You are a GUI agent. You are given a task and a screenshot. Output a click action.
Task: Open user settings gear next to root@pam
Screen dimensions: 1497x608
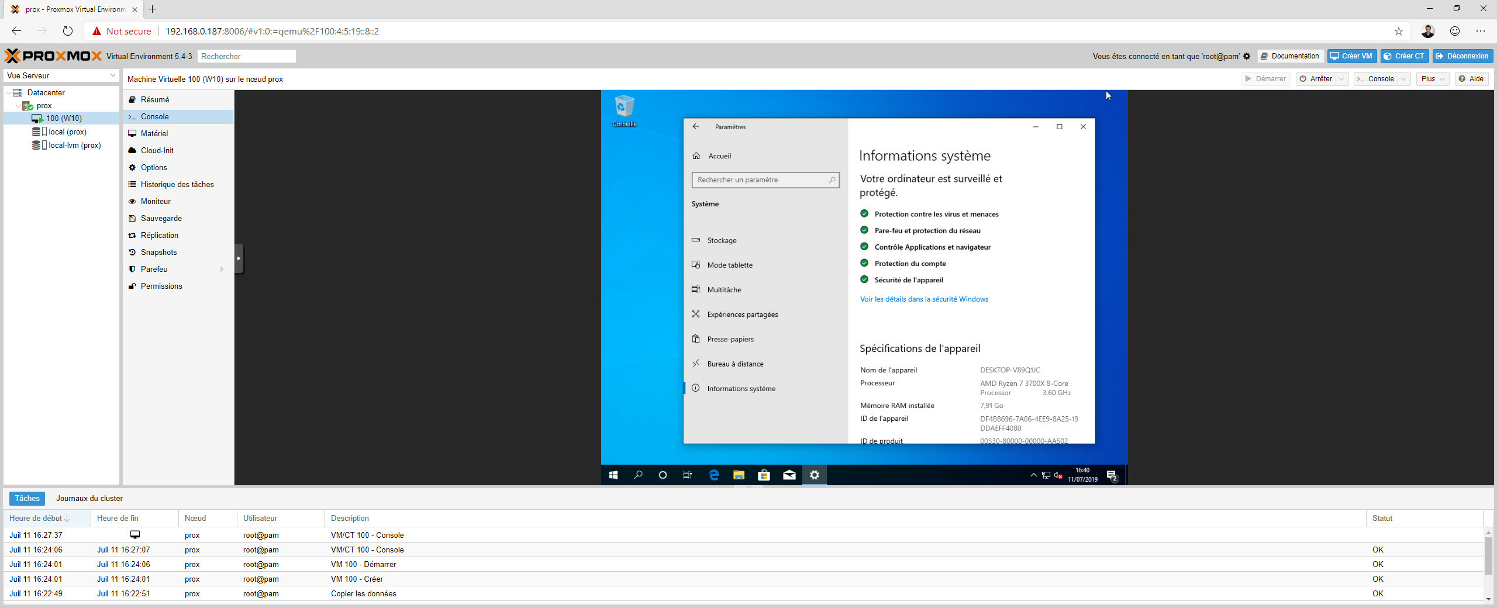[1247, 56]
